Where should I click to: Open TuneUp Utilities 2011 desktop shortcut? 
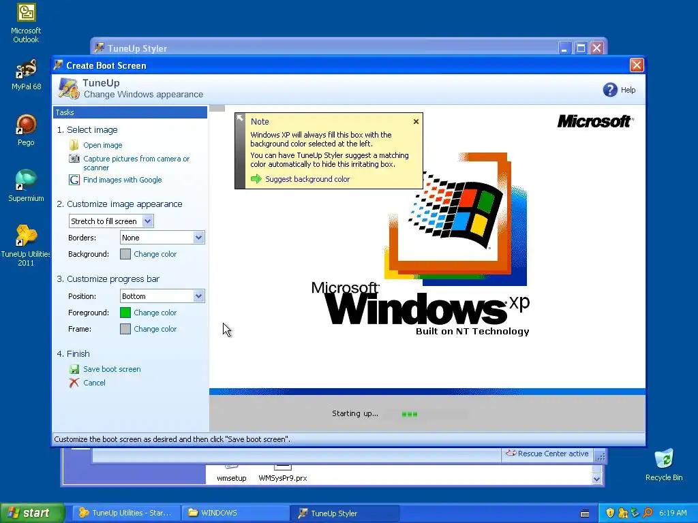[x=26, y=245]
